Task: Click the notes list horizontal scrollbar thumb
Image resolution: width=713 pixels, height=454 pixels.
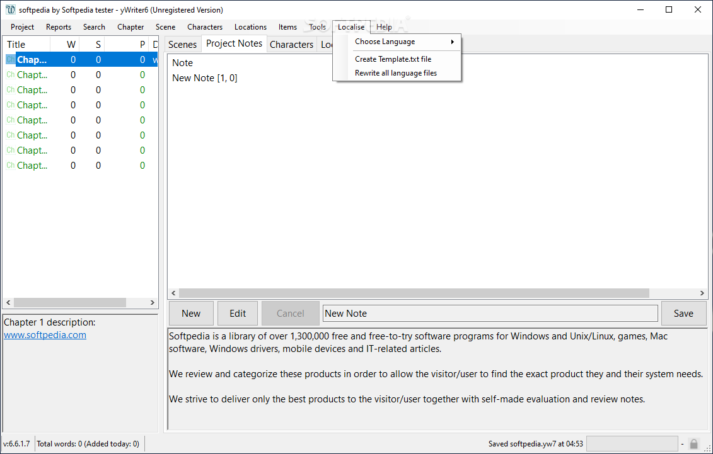Action: (x=414, y=293)
